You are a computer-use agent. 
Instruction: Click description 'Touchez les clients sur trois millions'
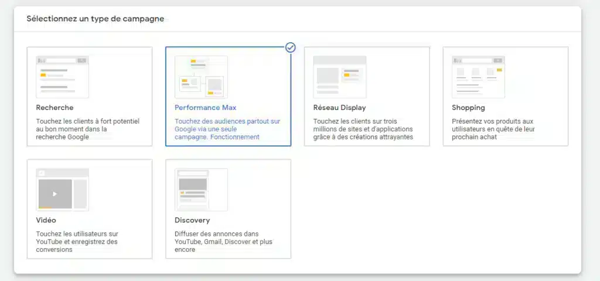(363, 129)
